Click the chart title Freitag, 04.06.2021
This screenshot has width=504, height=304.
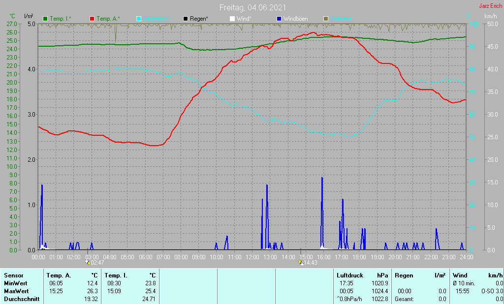pos(252,7)
